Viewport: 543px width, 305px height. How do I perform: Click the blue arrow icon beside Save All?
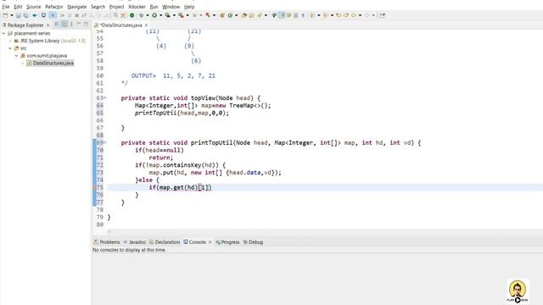pos(35,15)
